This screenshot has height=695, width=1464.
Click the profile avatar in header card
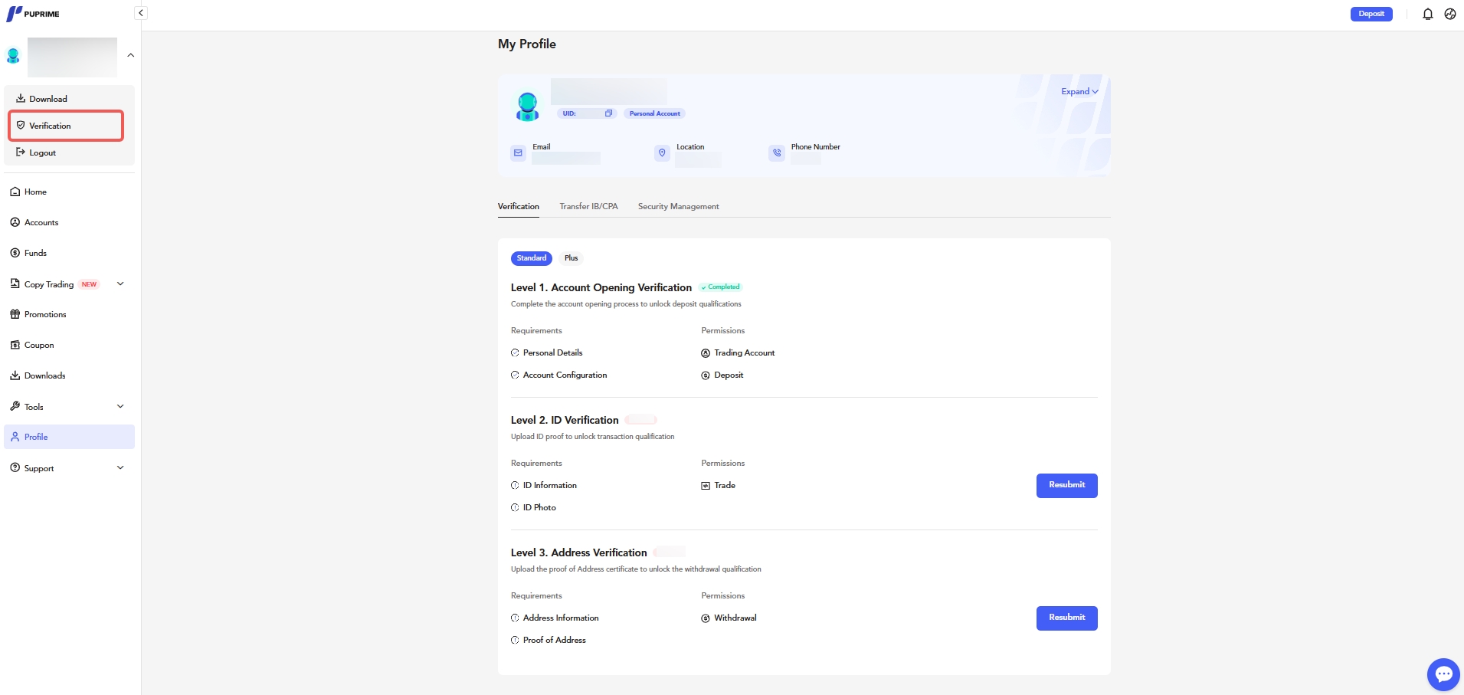527,107
